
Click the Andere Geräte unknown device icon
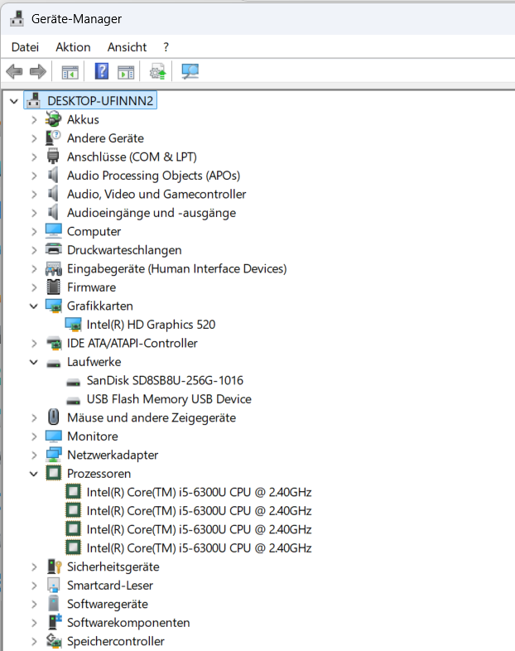pyautogui.click(x=54, y=137)
